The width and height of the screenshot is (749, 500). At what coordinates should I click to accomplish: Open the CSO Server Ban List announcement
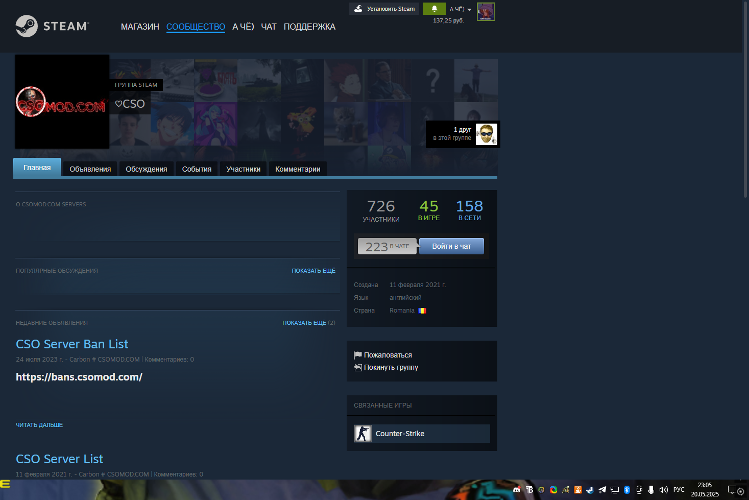click(x=72, y=344)
